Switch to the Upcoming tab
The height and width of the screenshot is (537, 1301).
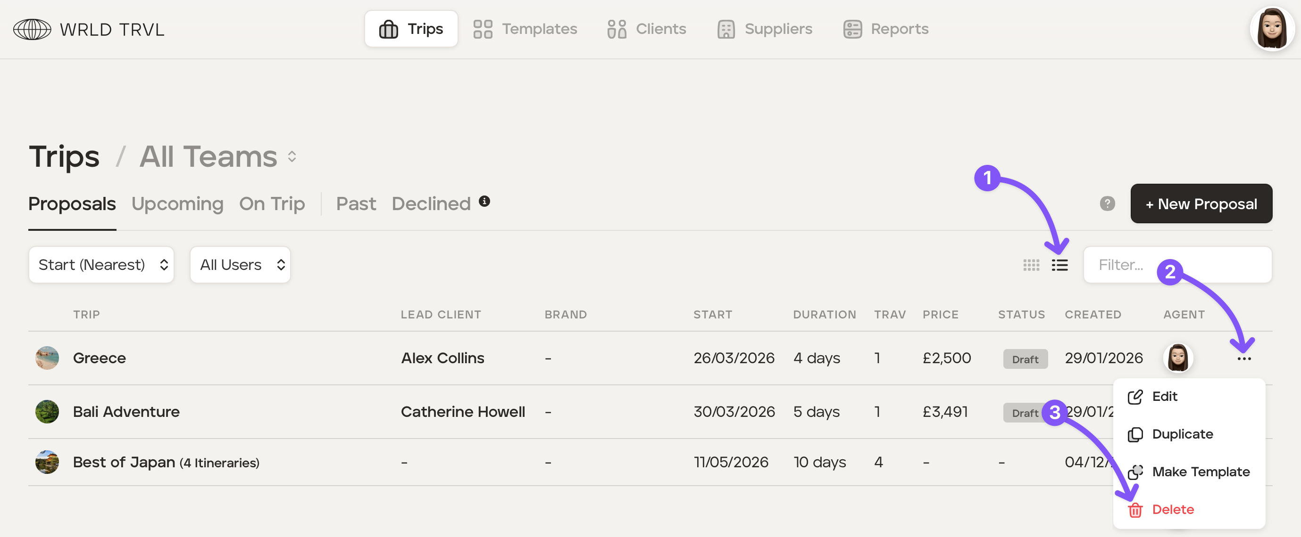[x=177, y=203]
